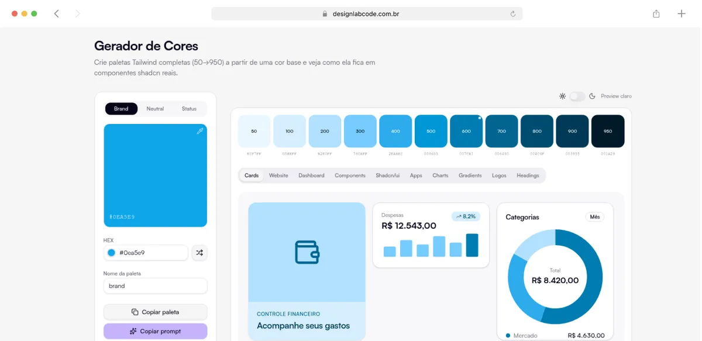Switch to the Website tab
Image resolution: width=702 pixels, height=341 pixels.
[278, 175]
